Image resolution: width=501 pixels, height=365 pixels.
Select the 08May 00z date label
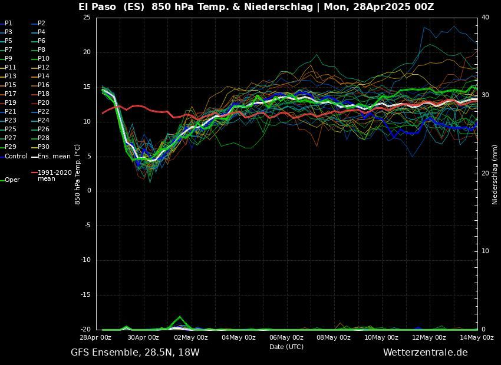coord(335,337)
